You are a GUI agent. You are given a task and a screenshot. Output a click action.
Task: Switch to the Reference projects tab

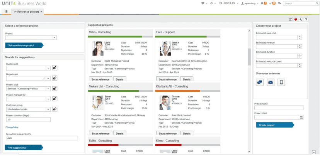[26, 12]
